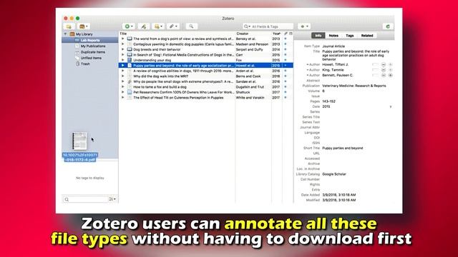Viewport: 458px width, 257px height.
Task: Remove author Bennett, Pauleen C. with minus
Action: point(384,75)
